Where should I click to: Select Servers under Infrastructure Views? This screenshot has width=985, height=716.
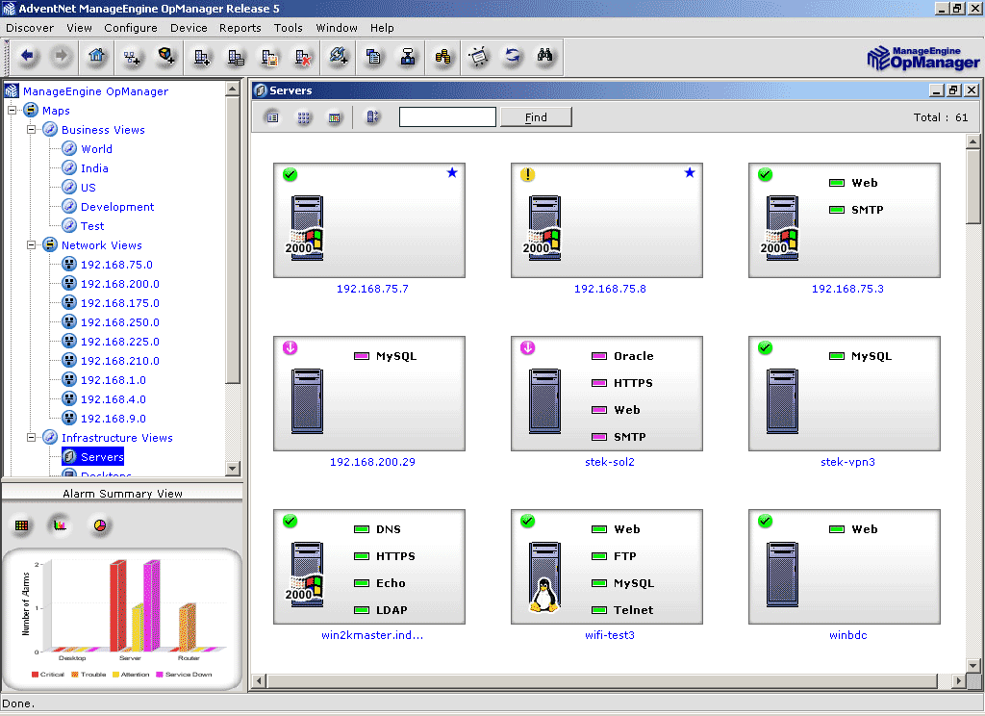point(102,457)
